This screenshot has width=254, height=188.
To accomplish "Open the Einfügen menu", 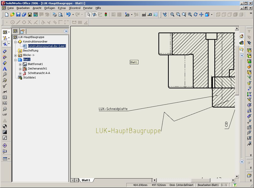I will pyautogui.click(x=50, y=8).
